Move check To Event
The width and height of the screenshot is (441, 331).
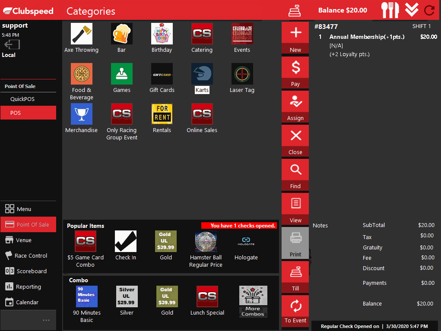tap(295, 311)
